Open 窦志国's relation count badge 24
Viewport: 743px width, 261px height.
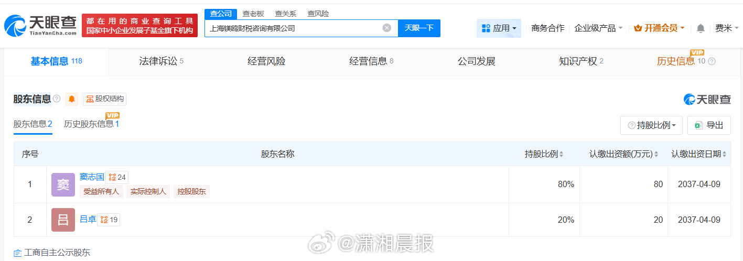[117, 177]
